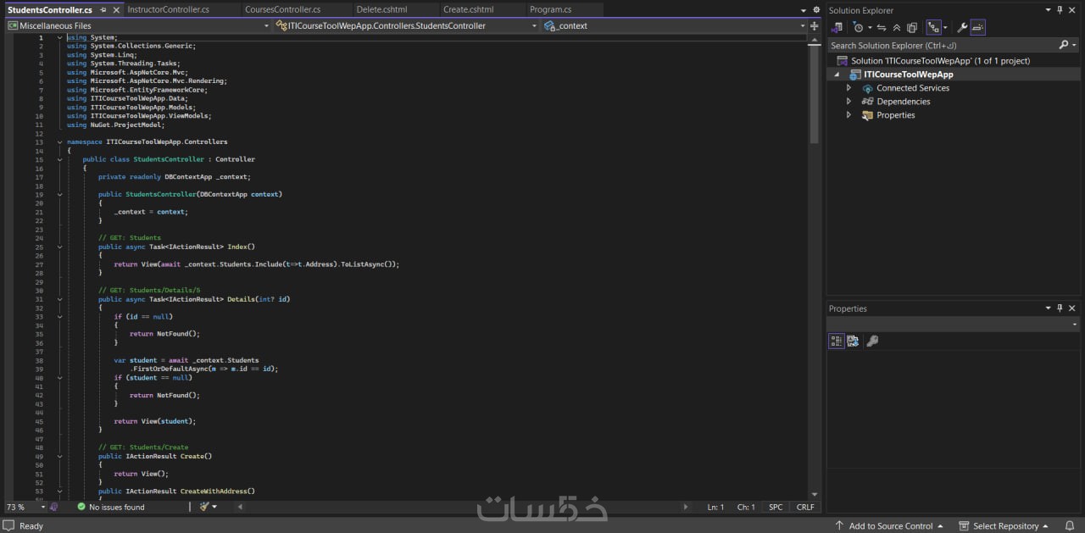Click the Properties folder wrench icon
The image size is (1085, 533).
click(867, 115)
